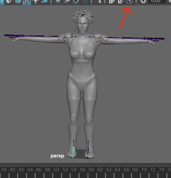Set time slider to frame 66

point(126,170)
